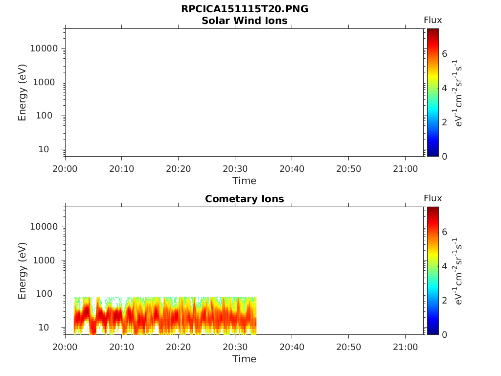Click the Flux label above Cometary colorbar

(433, 198)
